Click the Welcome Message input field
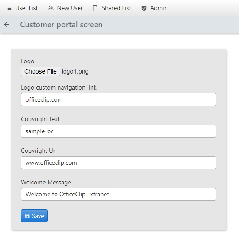The image size is (239, 237). (118, 194)
